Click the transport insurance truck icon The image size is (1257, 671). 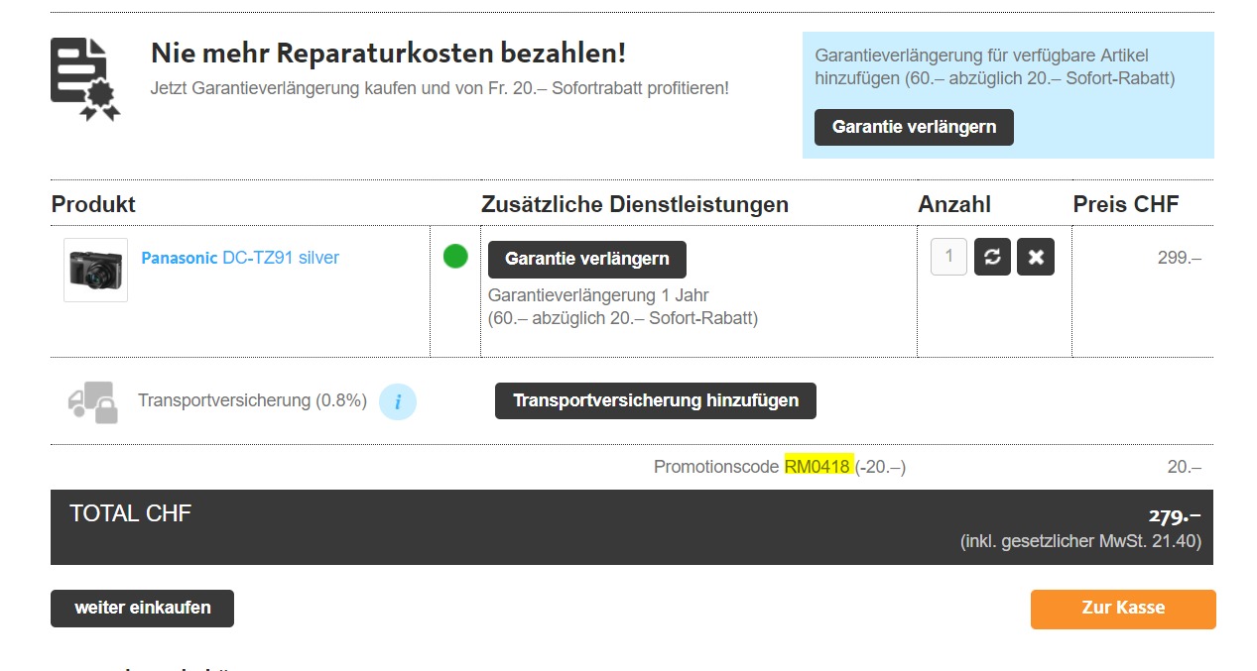[92, 401]
